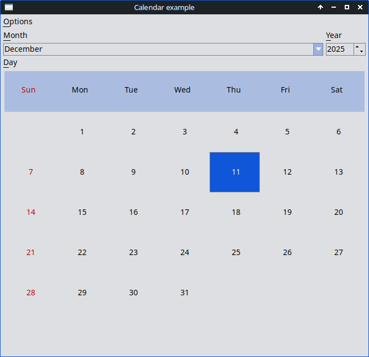Click day 13 on Saturday column
The image size is (369, 357).
pyautogui.click(x=339, y=172)
